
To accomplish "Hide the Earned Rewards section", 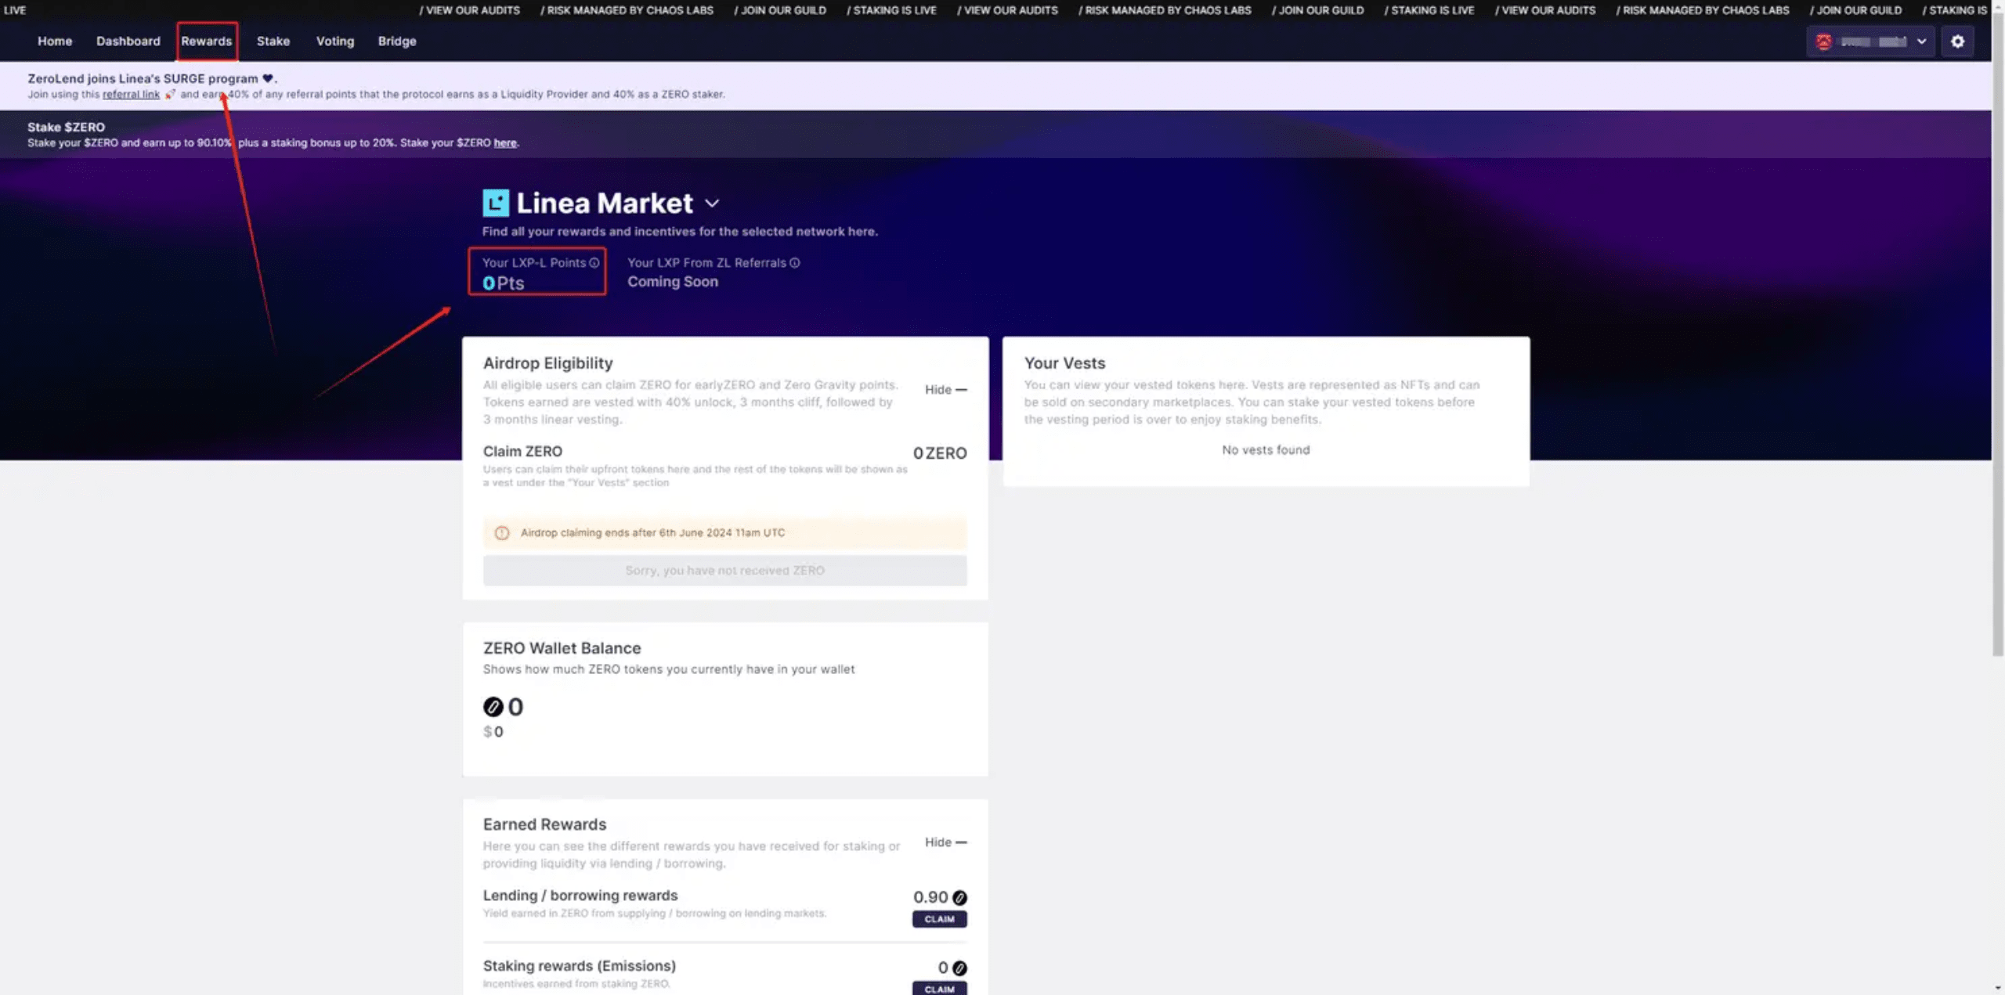I will [x=945, y=842].
